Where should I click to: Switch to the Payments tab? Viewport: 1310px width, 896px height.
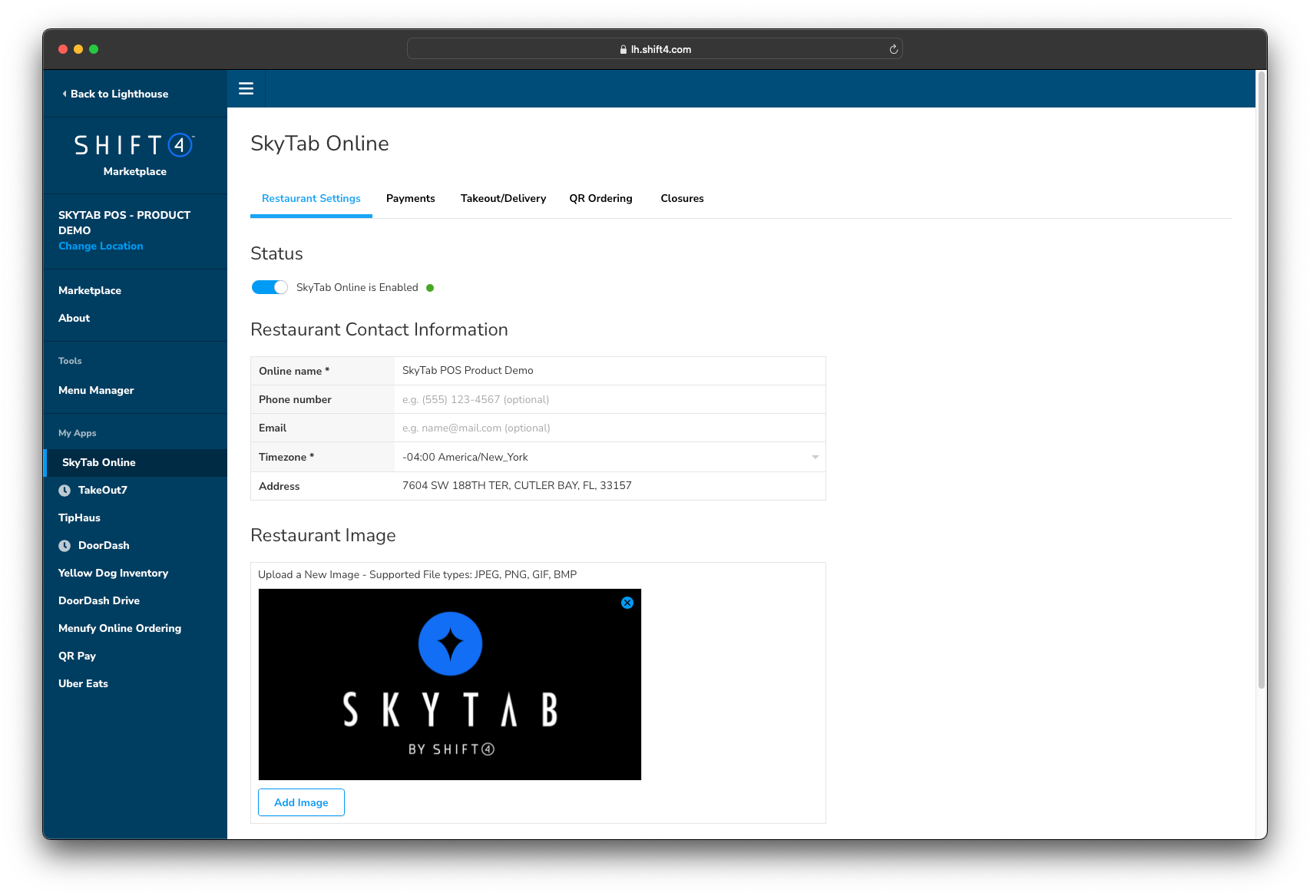coord(410,198)
